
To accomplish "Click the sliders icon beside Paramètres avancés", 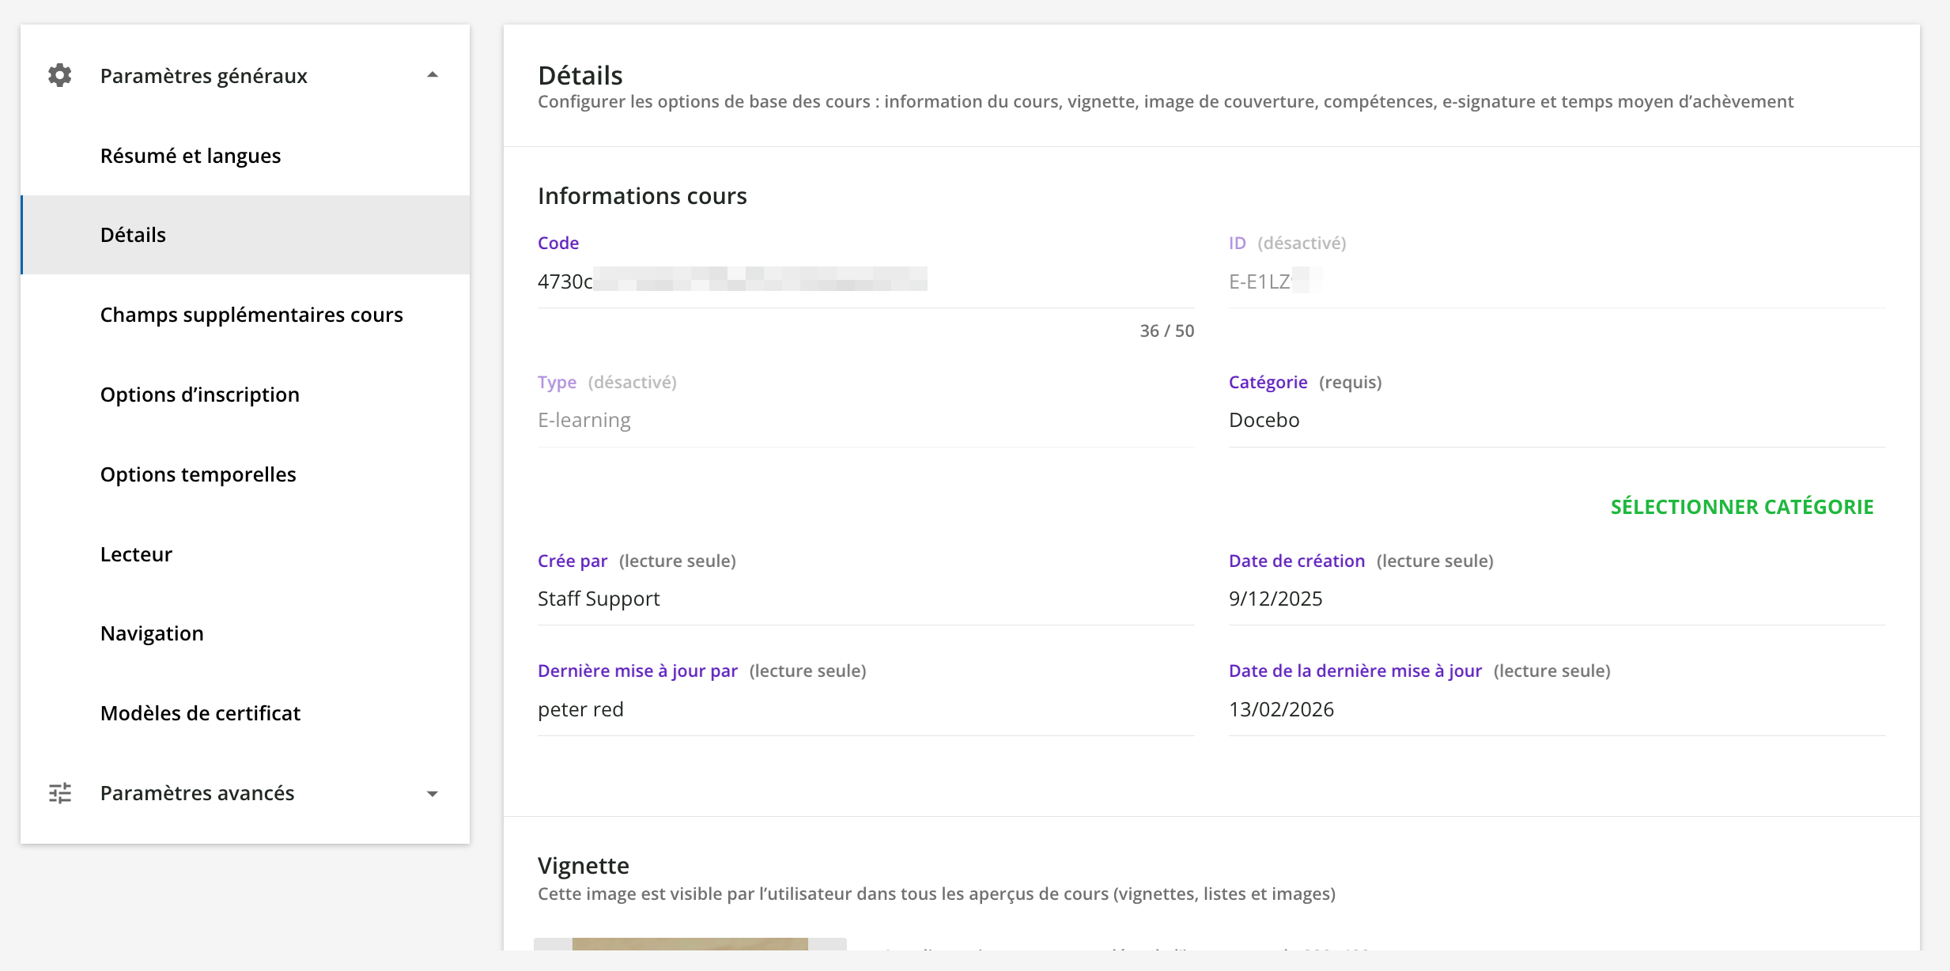I will (60, 793).
